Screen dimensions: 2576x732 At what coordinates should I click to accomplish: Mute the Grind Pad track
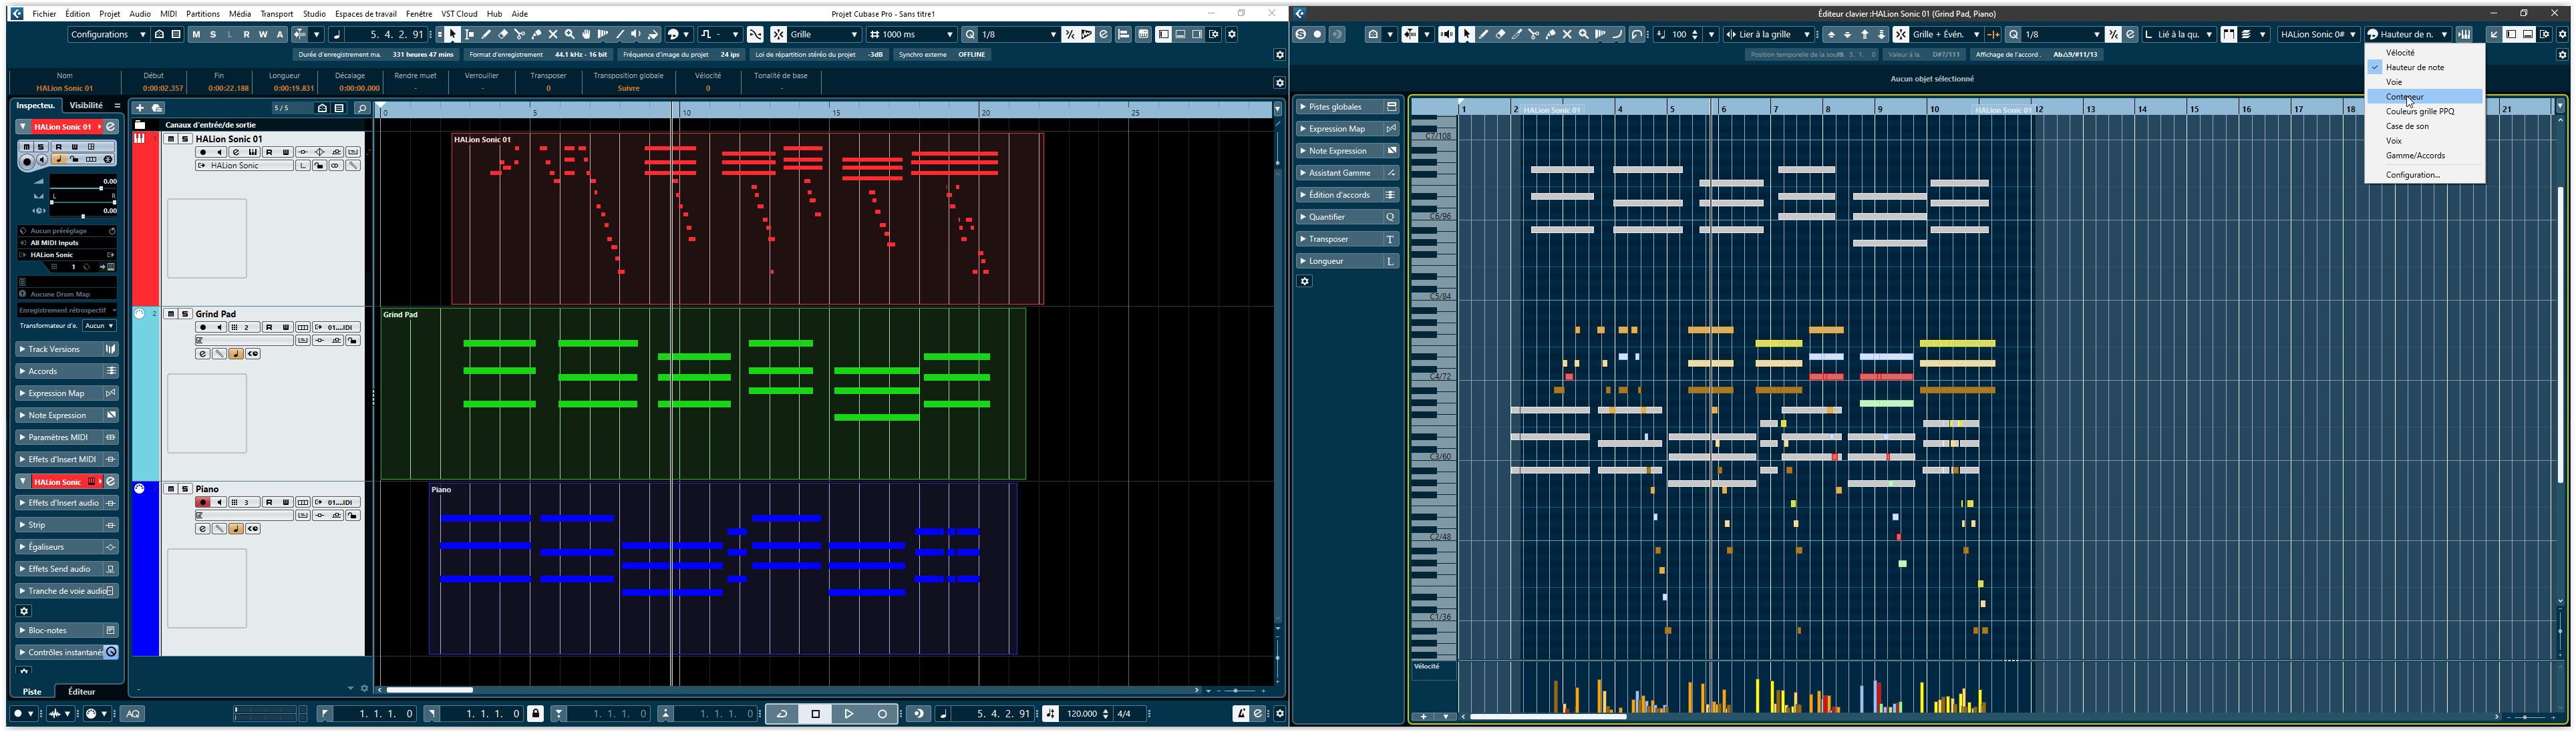[170, 314]
